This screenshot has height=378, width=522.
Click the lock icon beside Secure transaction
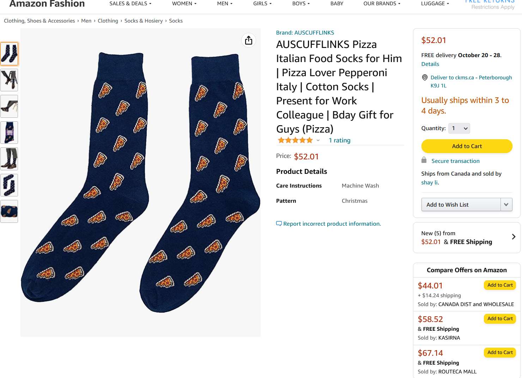424,160
